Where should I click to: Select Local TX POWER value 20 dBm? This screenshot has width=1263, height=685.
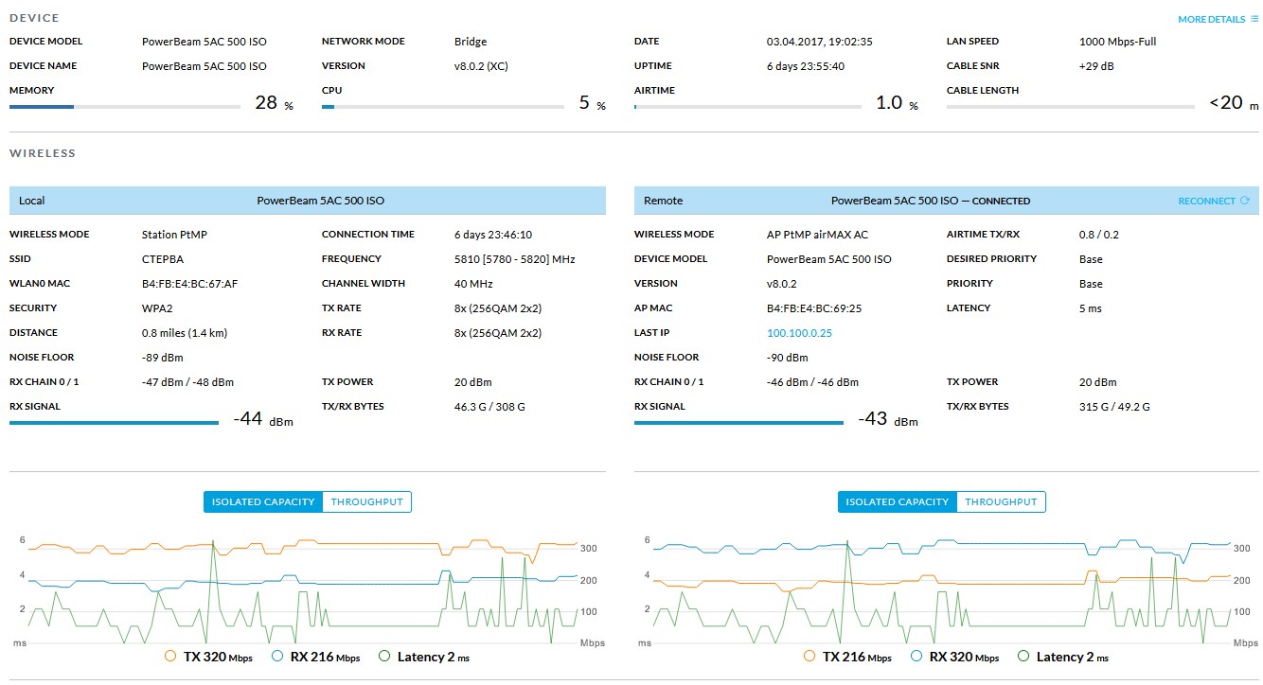(x=473, y=382)
